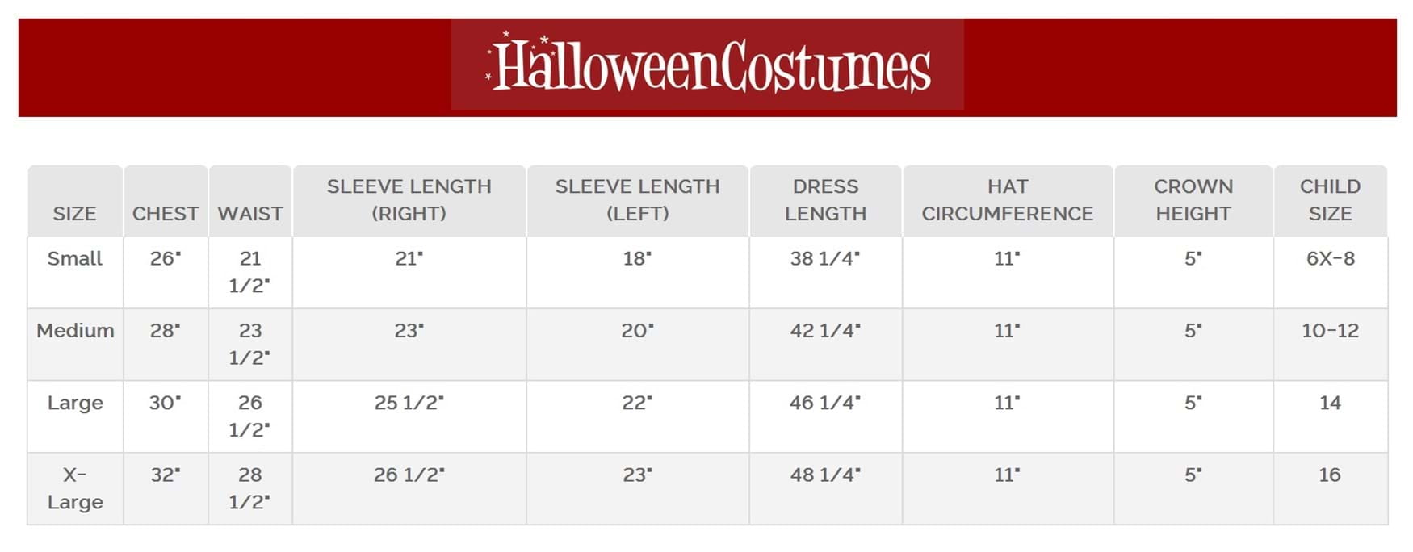Select the Medium size row label
1413x552 pixels.
coord(75,331)
